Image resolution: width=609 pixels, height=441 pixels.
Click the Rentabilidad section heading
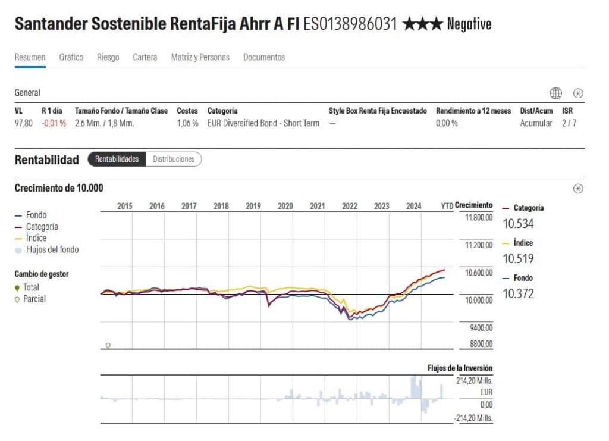click(46, 159)
